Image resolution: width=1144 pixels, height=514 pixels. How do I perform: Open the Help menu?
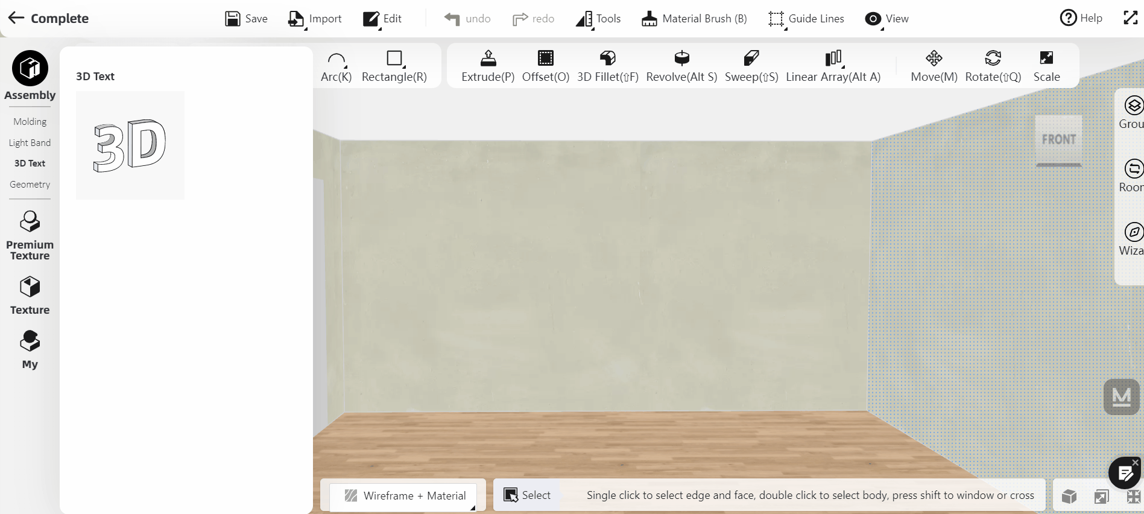pos(1081,18)
